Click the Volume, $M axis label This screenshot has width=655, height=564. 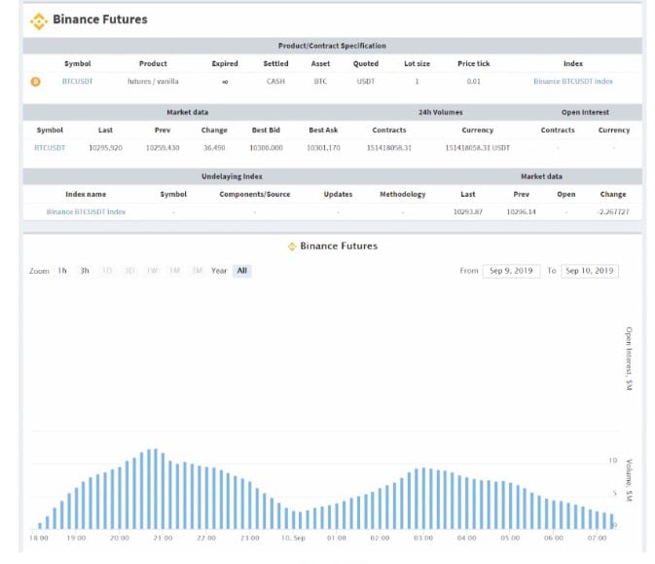point(629,480)
